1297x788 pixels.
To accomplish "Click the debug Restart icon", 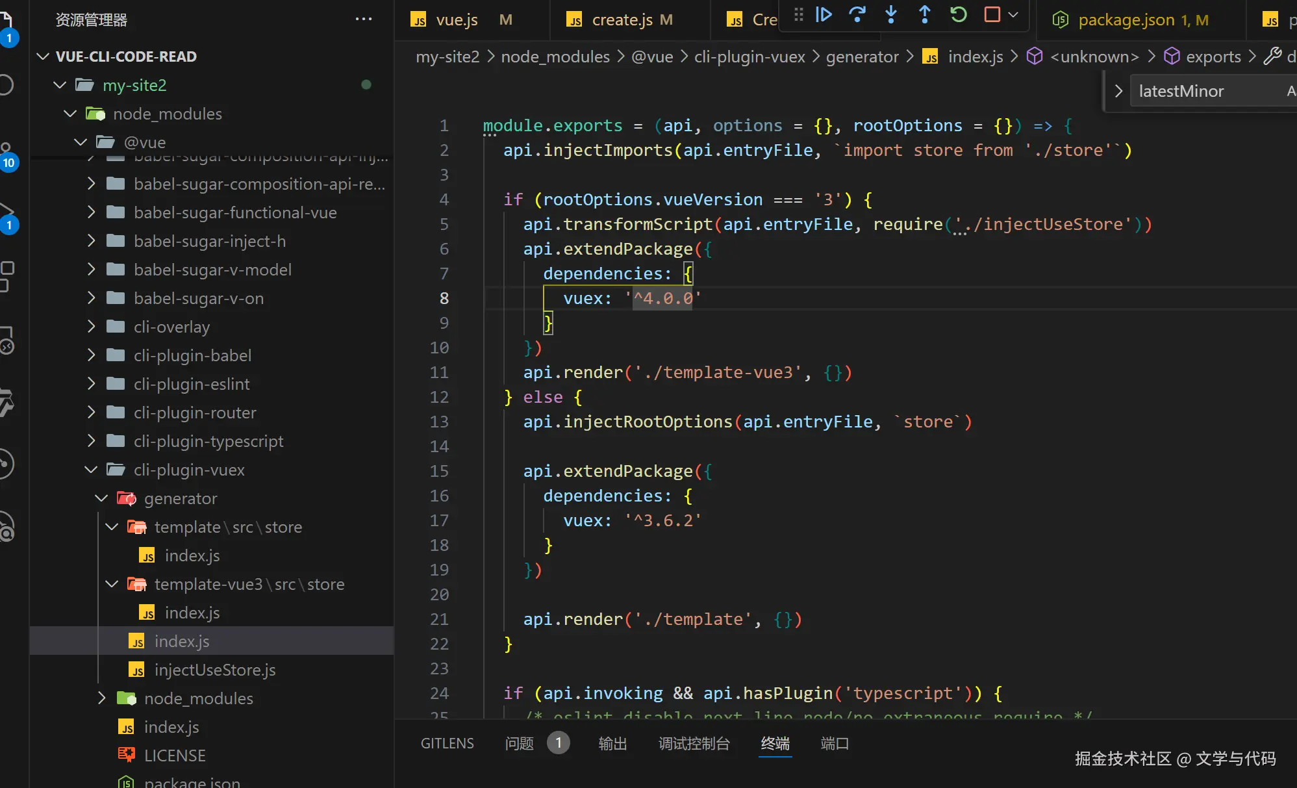I will click(959, 15).
